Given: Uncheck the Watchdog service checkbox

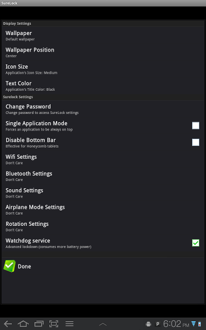Looking at the screenshot, I should 196,243.
